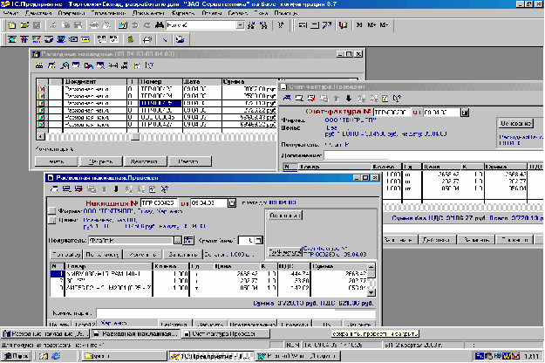Click the journal window horizontal scrollbar thumb
The image size is (545, 363).
click(x=135, y=137)
